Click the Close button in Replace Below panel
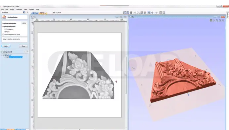This screenshot has width=229, height=130. click(23, 46)
